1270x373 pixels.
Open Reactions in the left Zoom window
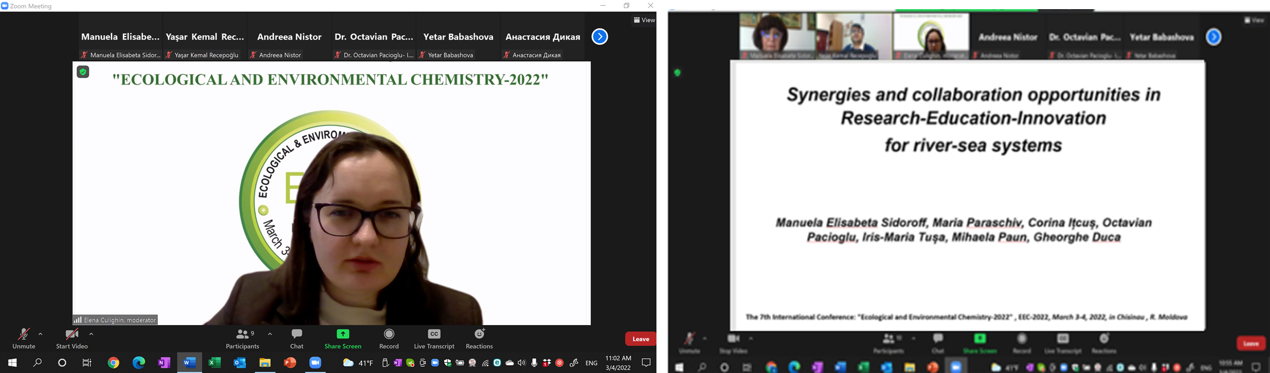pyautogui.click(x=479, y=338)
